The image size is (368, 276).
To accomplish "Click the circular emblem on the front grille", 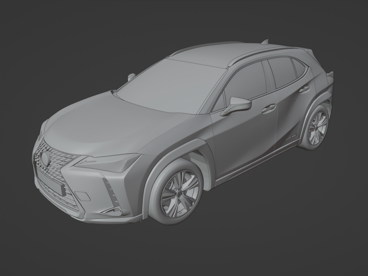I will 46,159.
